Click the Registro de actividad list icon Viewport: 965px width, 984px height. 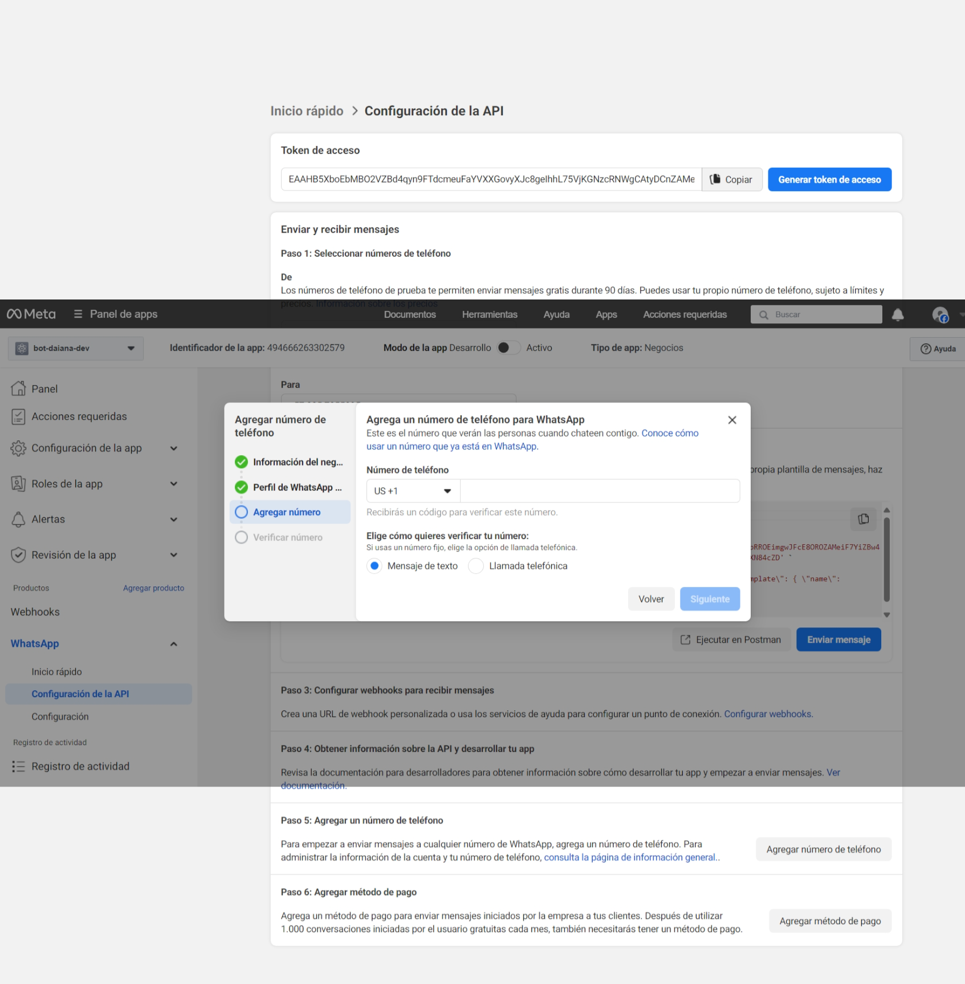click(18, 766)
